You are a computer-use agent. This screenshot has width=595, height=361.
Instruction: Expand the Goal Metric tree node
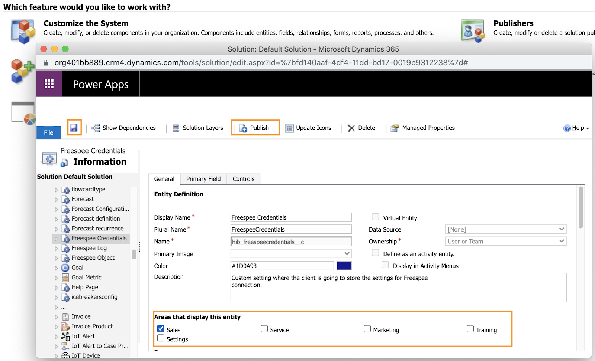pos(57,278)
